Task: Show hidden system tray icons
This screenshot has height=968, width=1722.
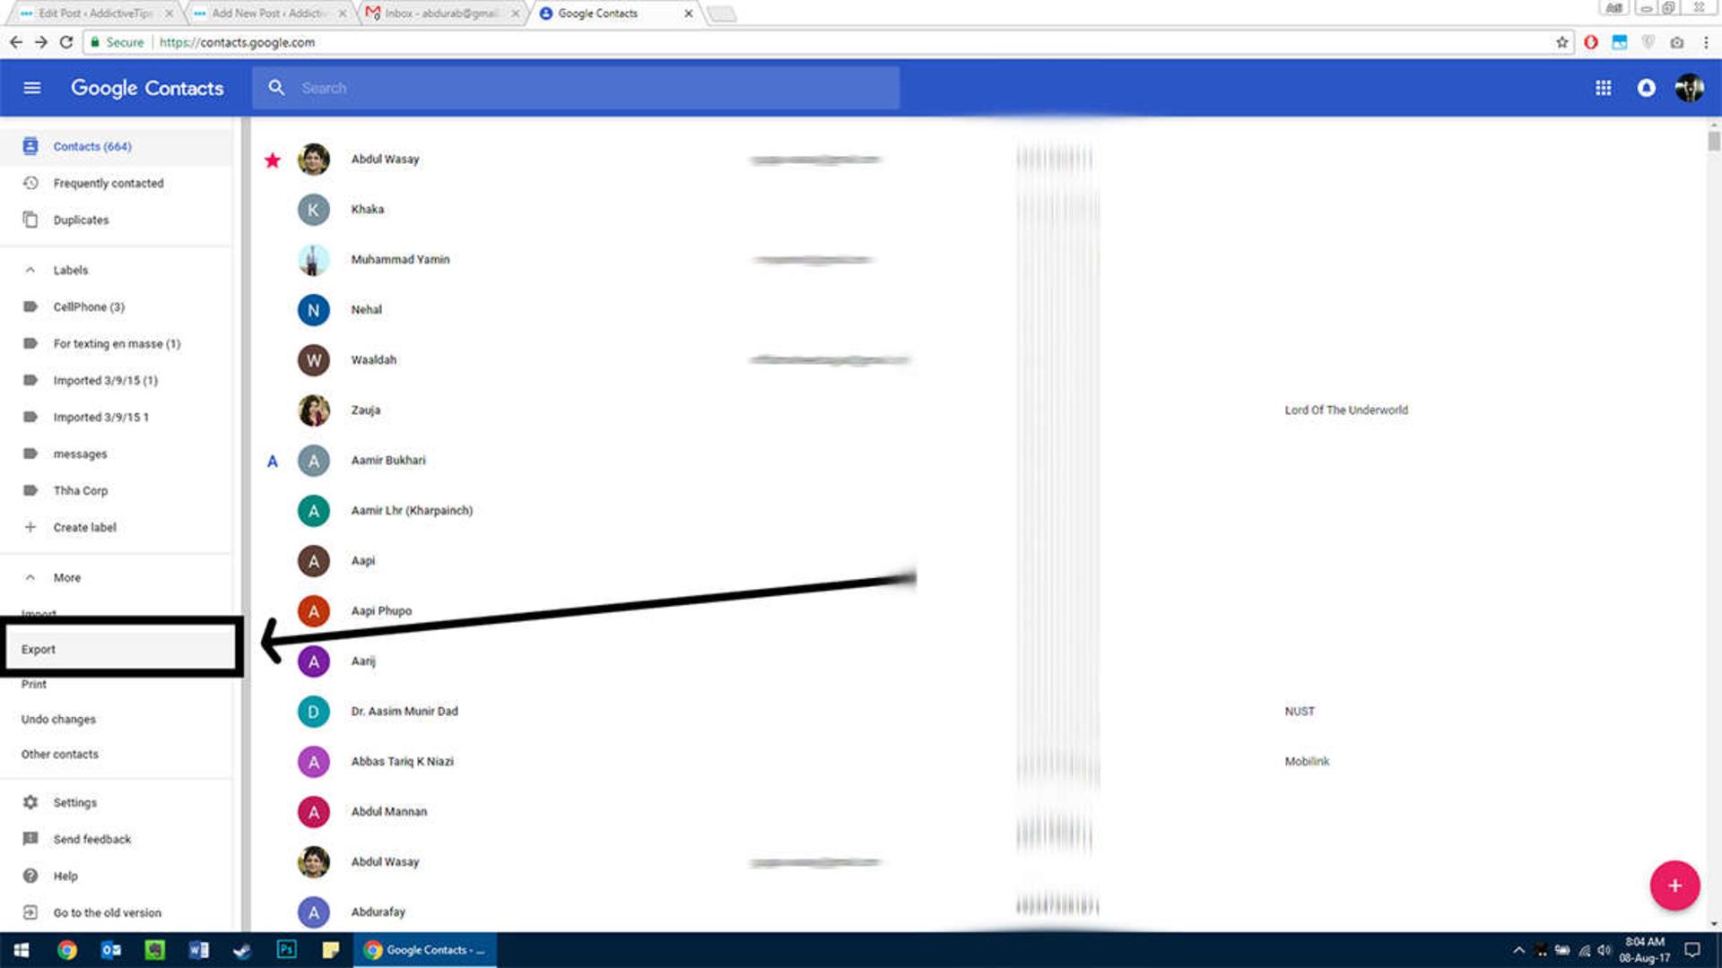Action: [1518, 950]
